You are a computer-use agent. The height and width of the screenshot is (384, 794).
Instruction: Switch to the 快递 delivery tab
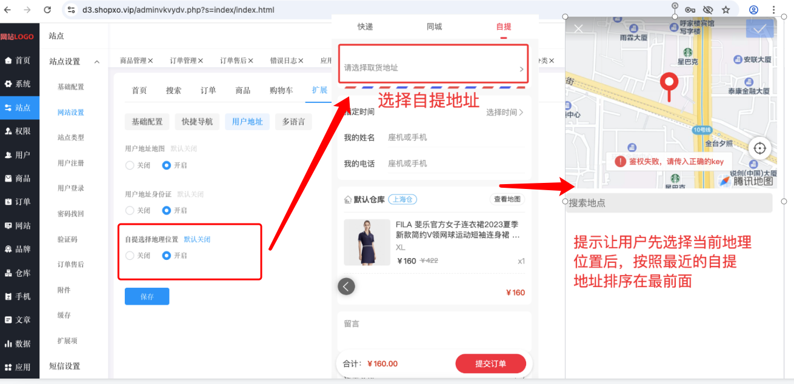[365, 27]
